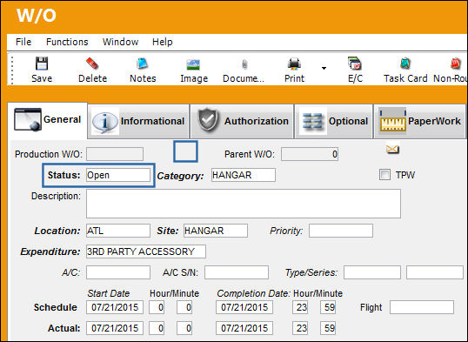Click the second Type/Series field
Viewport: 468px width, 342px height.
pyautogui.click(x=435, y=272)
